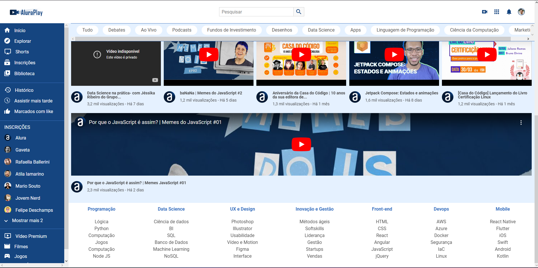
Task: Open the create video camera icon
Action: (x=485, y=12)
